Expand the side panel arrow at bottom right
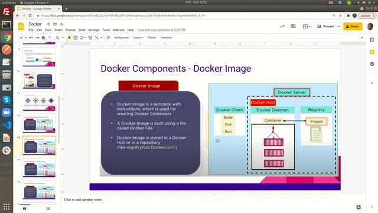The height and width of the screenshot is (213, 378). pyautogui.click(x=372, y=207)
